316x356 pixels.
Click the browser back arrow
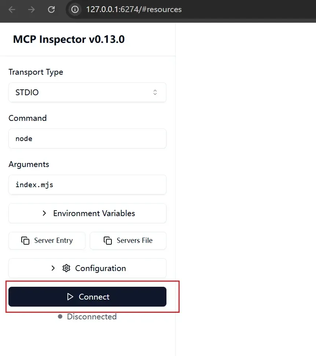tap(12, 10)
